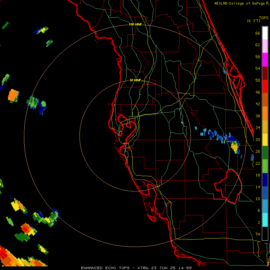This screenshot has width=270, height=270.
Task: Select the cyan legend swatch near 2
Action: [265, 220]
